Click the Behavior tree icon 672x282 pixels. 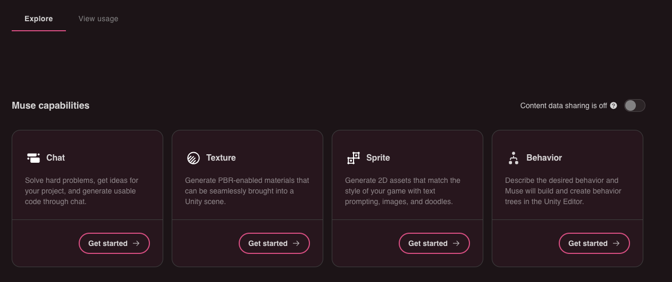[x=514, y=157]
